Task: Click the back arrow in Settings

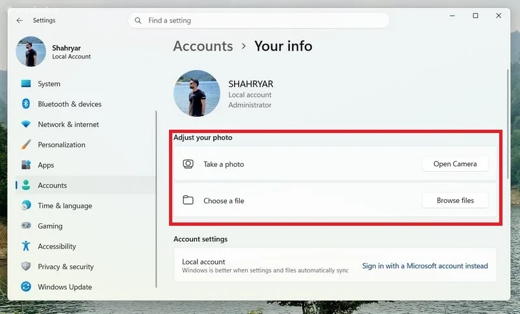Action: coord(19,21)
